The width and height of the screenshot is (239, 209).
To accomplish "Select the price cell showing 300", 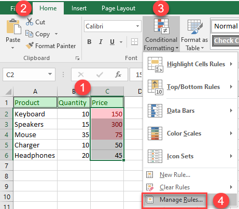I will (x=107, y=124).
